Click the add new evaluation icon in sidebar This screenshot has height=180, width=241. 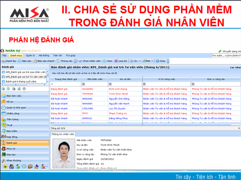4,88
